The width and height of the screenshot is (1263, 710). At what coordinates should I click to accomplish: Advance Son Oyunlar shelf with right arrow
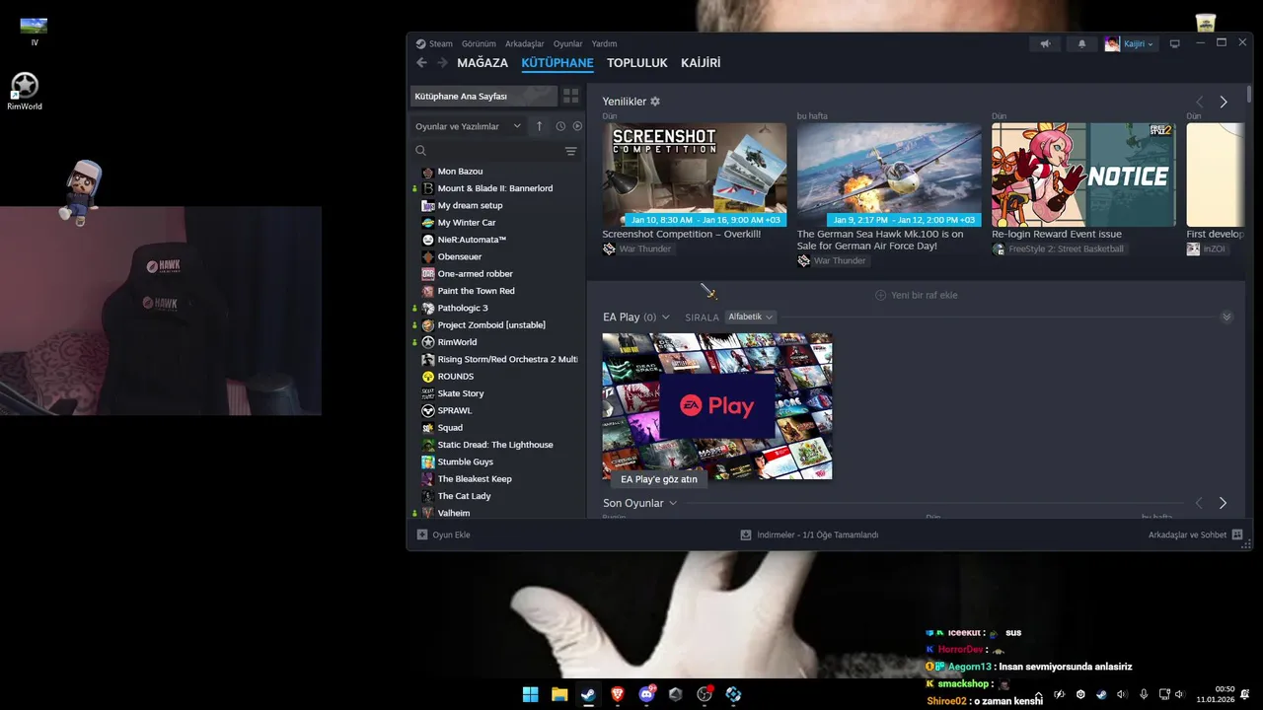click(1223, 503)
